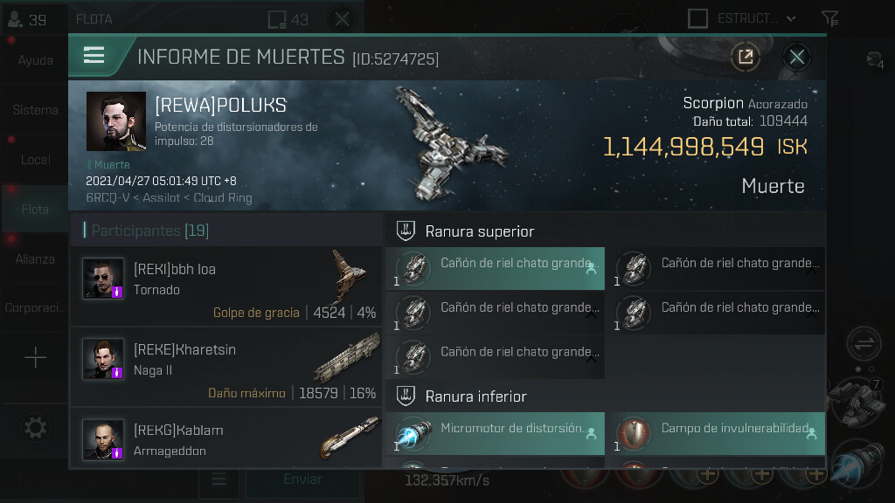The height and width of the screenshot is (503, 895).
Task: Select the Alianza chat tab
Action: pos(35,258)
